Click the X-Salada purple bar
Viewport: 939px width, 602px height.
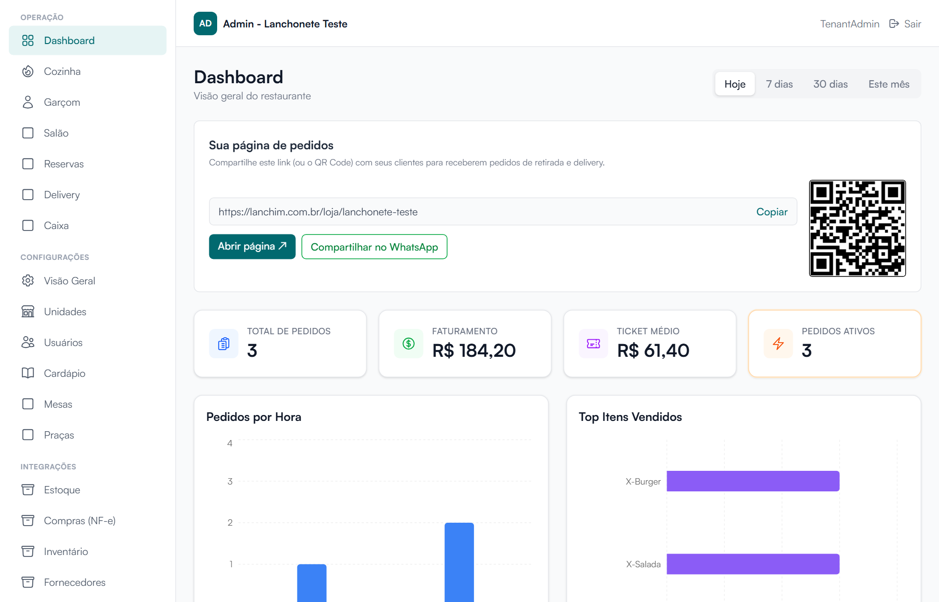pyautogui.click(x=753, y=564)
